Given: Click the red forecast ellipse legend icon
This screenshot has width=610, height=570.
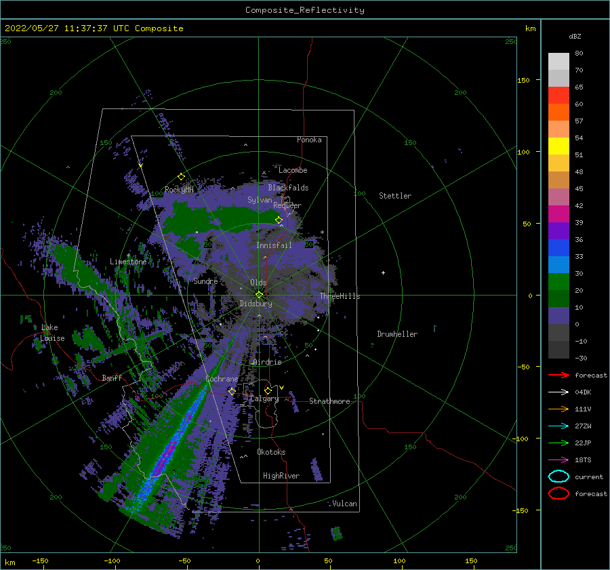Looking at the screenshot, I should tap(558, 493).
